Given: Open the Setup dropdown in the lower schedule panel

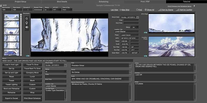Looking at the screenshot, I should pyautogui.click(x=65, y=72).
